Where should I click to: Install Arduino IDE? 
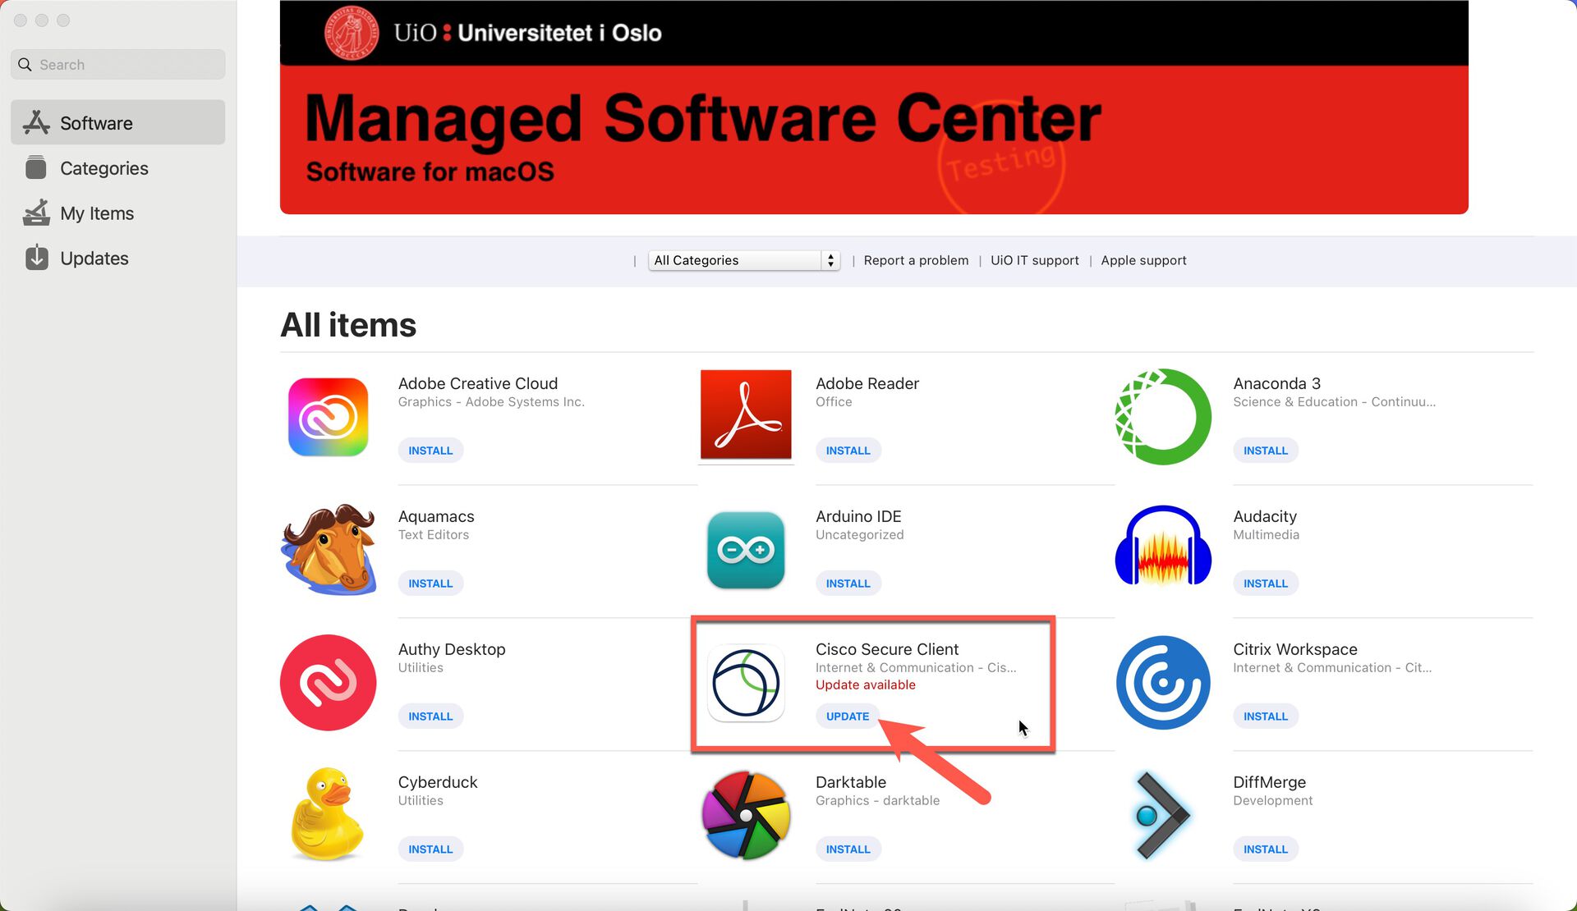coord(848,584)
